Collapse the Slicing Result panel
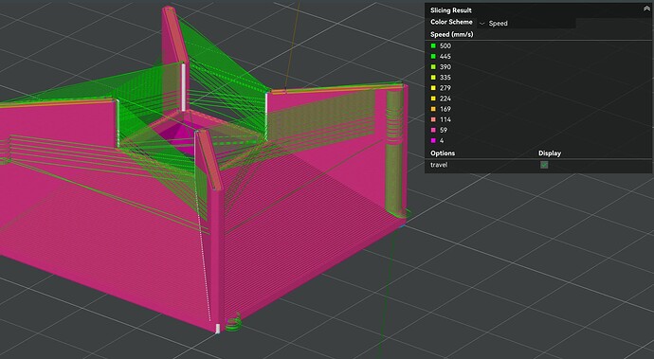 coord(646,9)
